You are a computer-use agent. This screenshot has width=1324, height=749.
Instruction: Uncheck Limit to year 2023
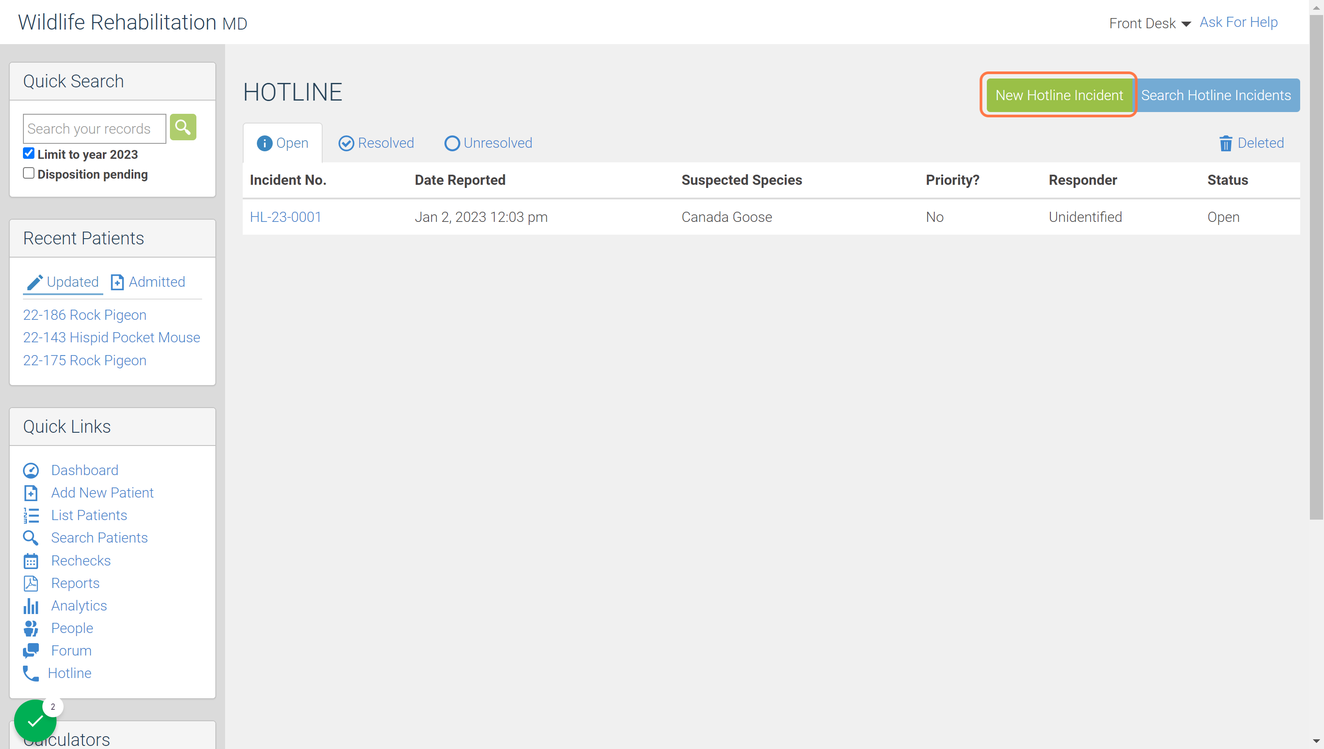coord(29,154)
